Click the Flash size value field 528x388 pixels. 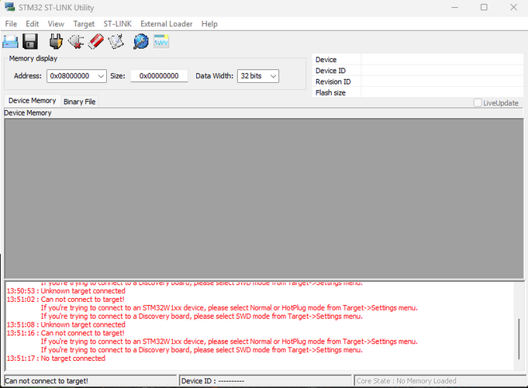pyautogui.click(x=442, y=92)
